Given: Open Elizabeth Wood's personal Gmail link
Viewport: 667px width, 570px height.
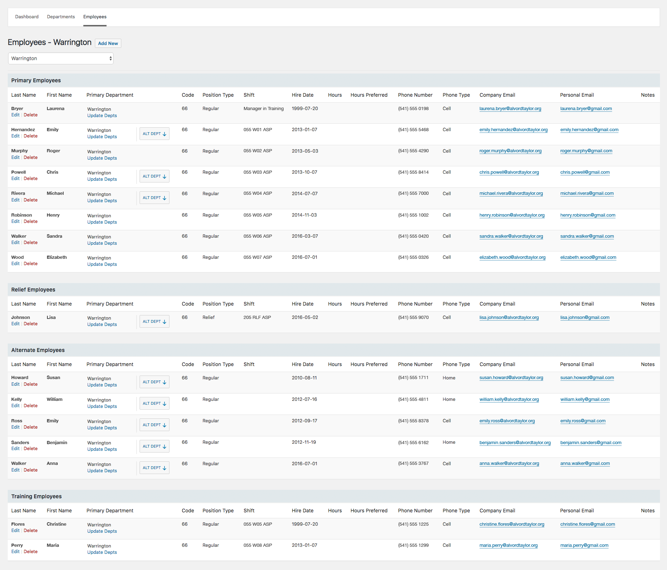Looking at the screenshot, I should (x=588, y=257).
